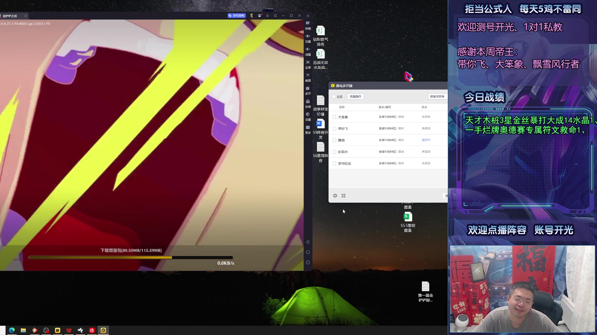Open emulator 设置 settings from sidebar
The width and height of the screenshot is (597, 335).
click(x=308, y=116)
